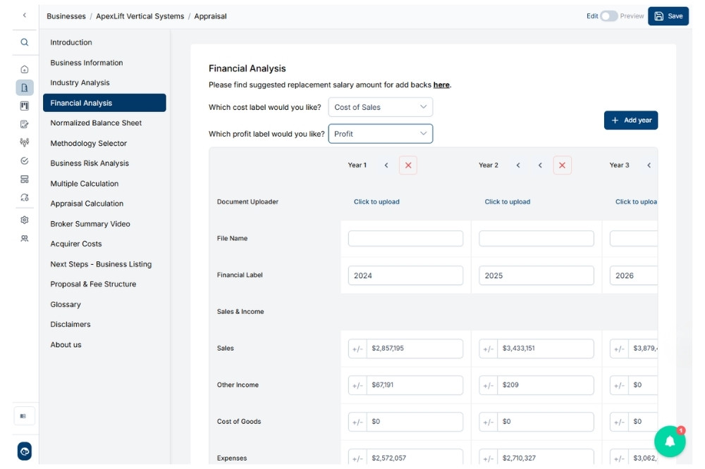Open the profit label dropdown (Profit)
The width and height of the screenshot is (705, 469).
point(381,134)
